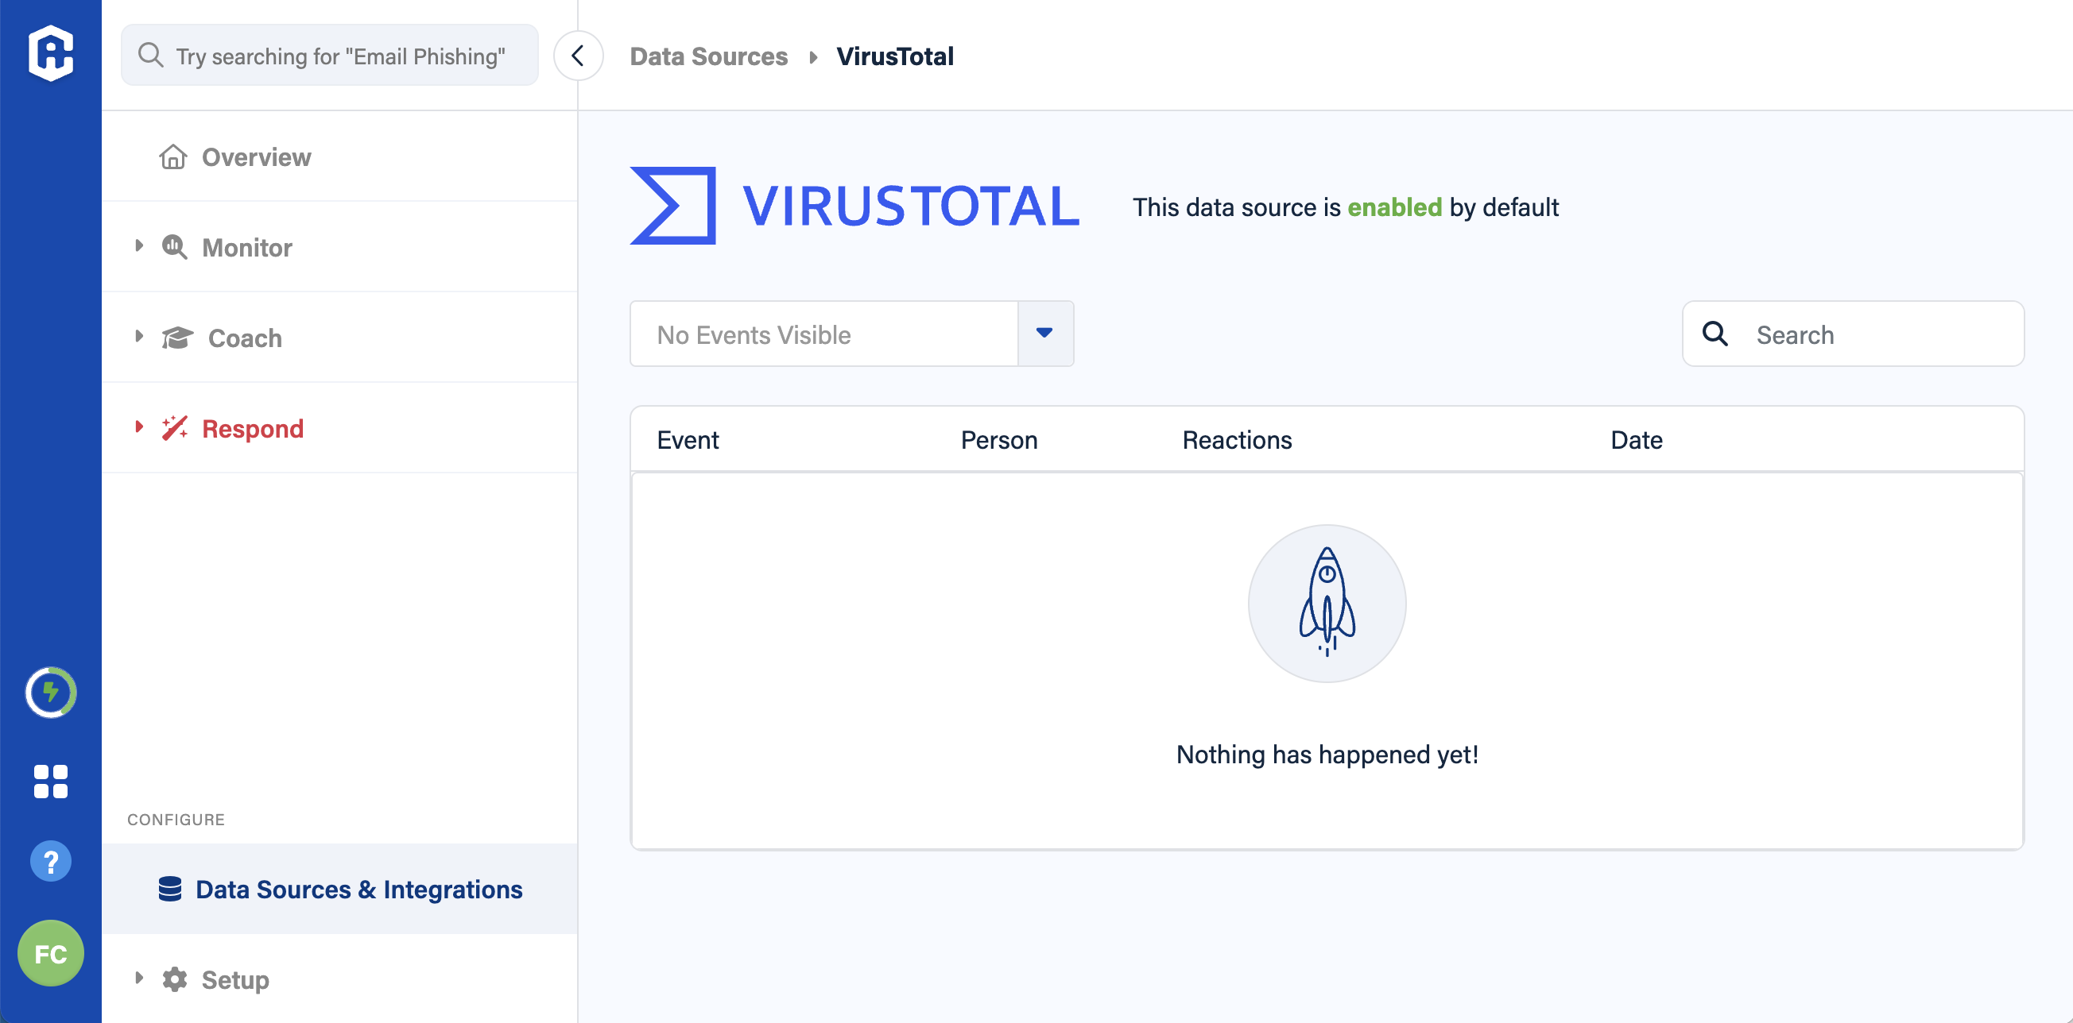Screen dimensions: 2073x1023
Task: Expand the Respond section arrow
Action: tap(138, 427)
